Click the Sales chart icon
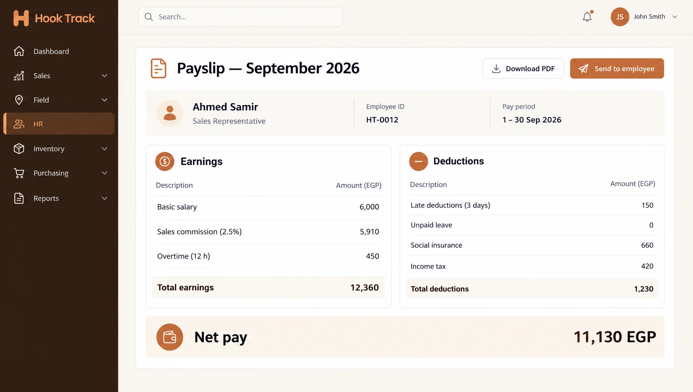 tap(19, 76)
